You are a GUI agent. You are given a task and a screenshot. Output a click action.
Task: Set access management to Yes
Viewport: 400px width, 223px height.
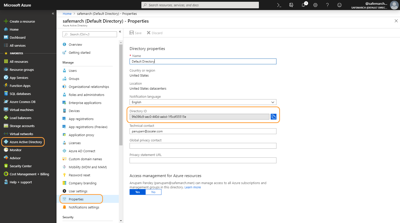tap(138, 192)
